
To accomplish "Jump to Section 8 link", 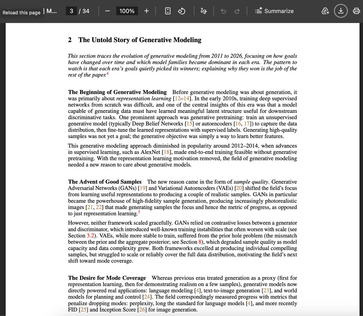I will [x=200, y=242].
